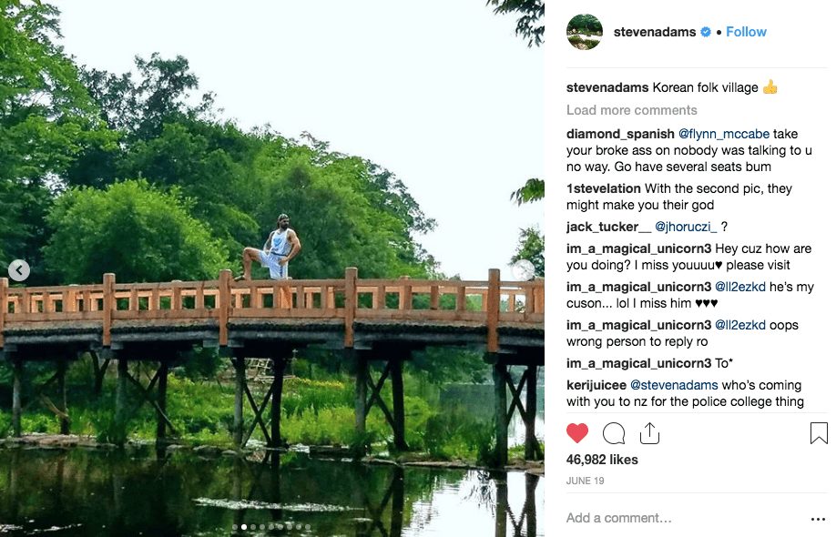
Task: Click the share arrow icon
Action: tap(649, 433)
